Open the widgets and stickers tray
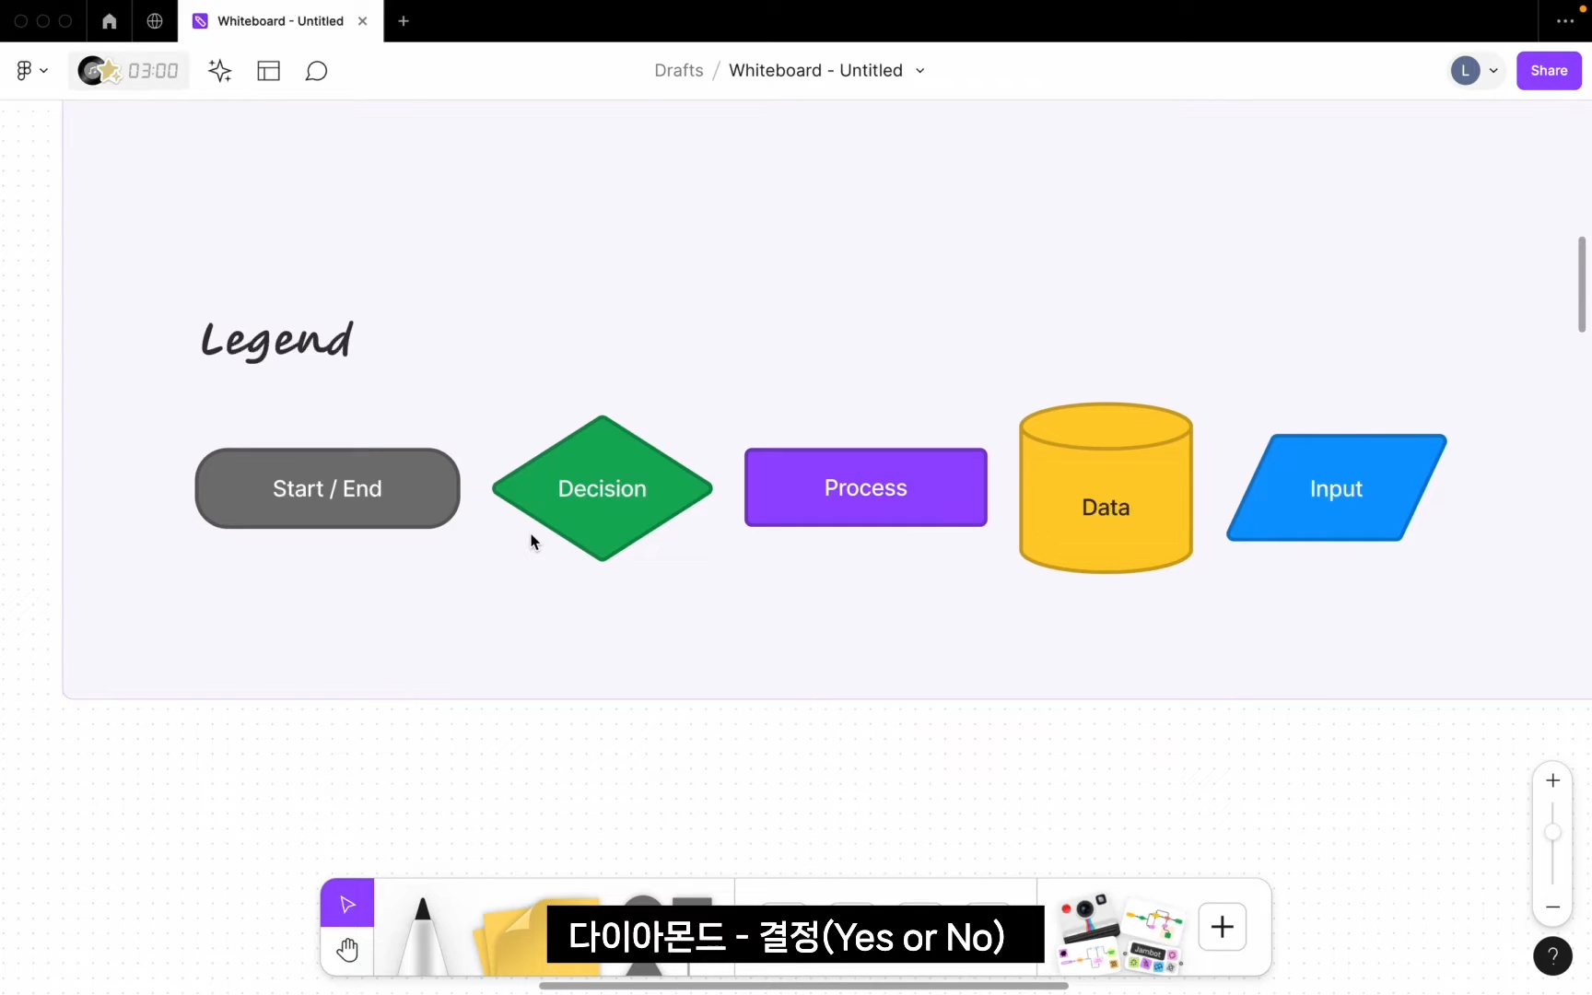This screenshot has height=995, width=1592. pos(1119,931)
